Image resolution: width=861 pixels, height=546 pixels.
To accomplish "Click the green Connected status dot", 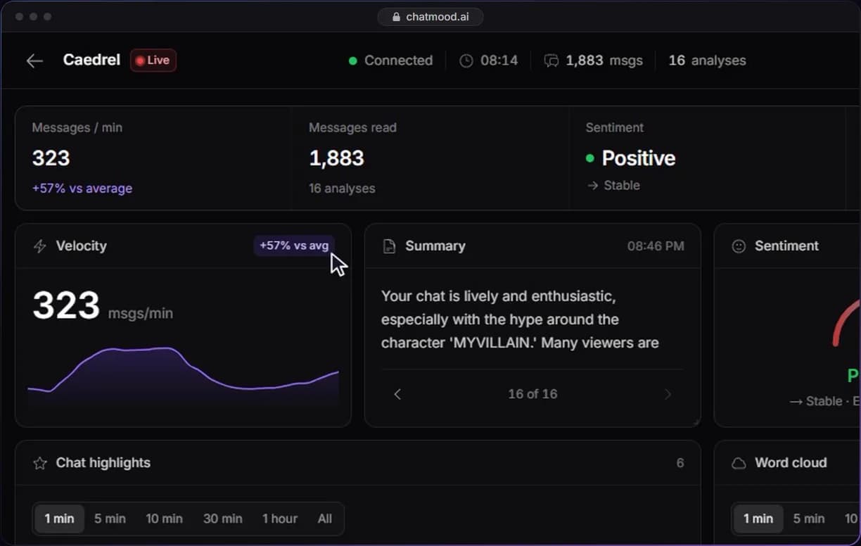I will [x=353, y=61].
